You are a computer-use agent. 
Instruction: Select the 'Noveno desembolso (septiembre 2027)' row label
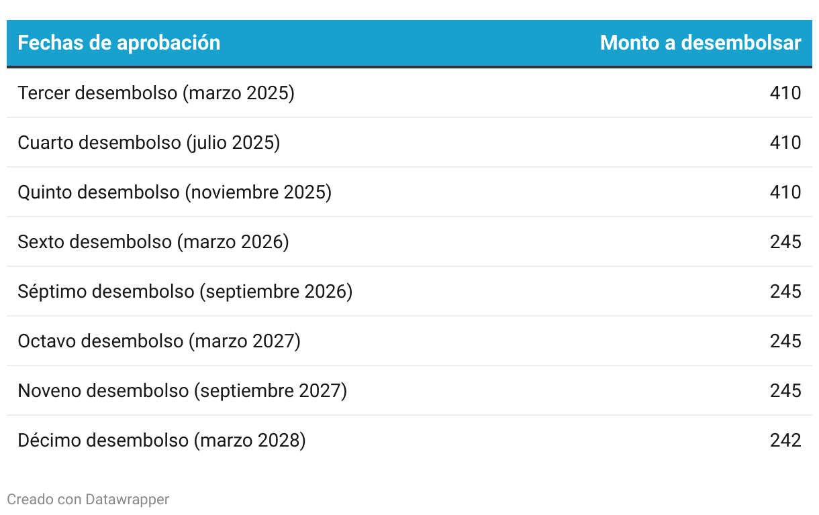[183, 390]
